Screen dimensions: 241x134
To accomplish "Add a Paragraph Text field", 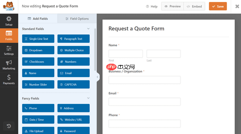I will pyautogui.click(x=73, y=39).
